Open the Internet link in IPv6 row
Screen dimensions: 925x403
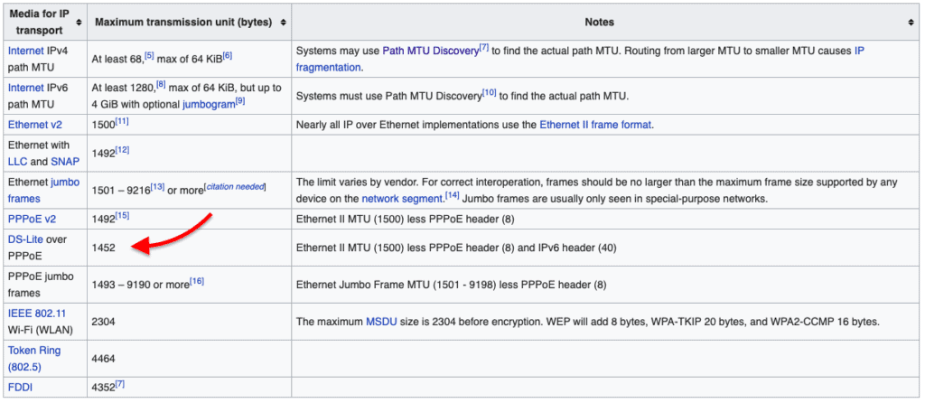(x=25, y=88)
